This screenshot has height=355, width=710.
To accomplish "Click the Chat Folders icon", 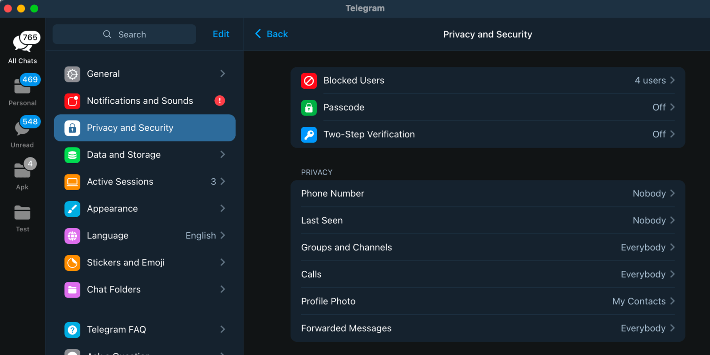I will click(x=72, y=290).
